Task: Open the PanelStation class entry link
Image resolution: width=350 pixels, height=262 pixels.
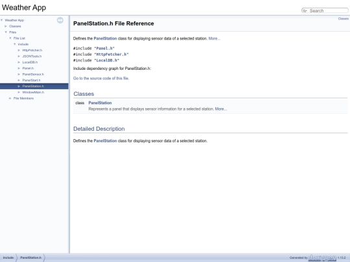Action: point(100,103)
